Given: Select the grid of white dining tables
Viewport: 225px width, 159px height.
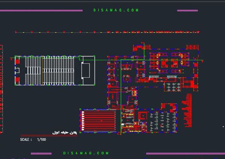Looking at the screenshot, I should point(172,87).
